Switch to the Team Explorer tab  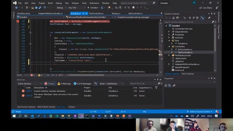(188, 74)
